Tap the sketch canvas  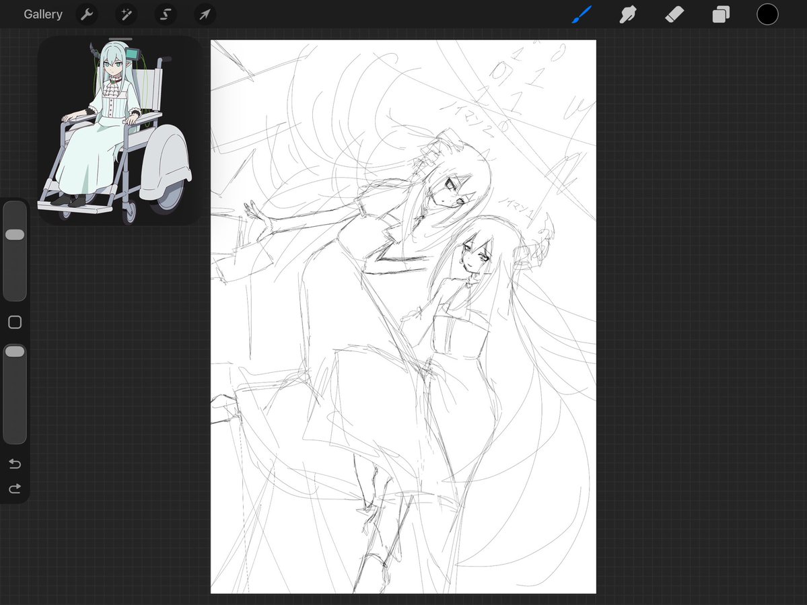point(403,316)
